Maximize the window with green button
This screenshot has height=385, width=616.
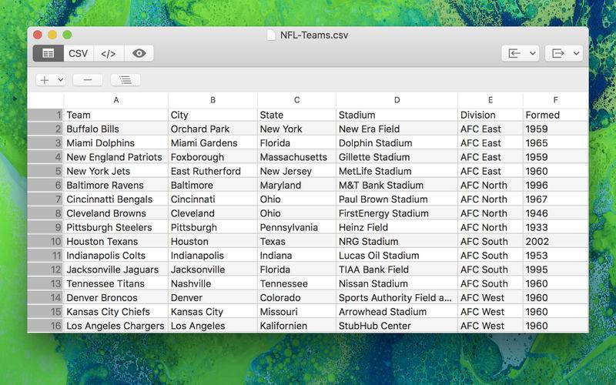(67, 35)
